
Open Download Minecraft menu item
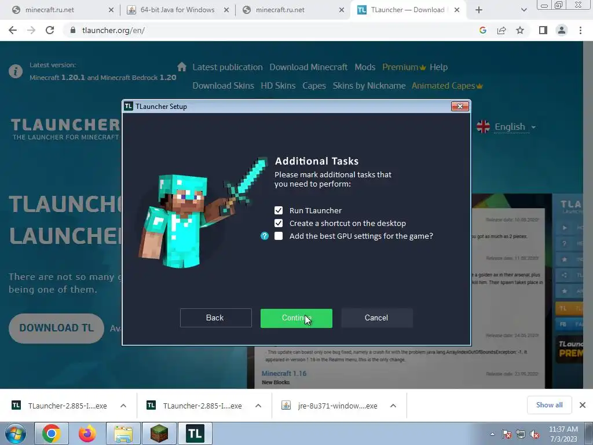(308, 67)
